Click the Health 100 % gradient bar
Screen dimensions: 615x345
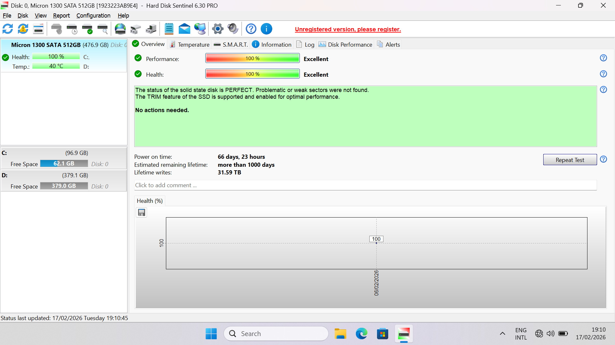[x=252, y=74]
